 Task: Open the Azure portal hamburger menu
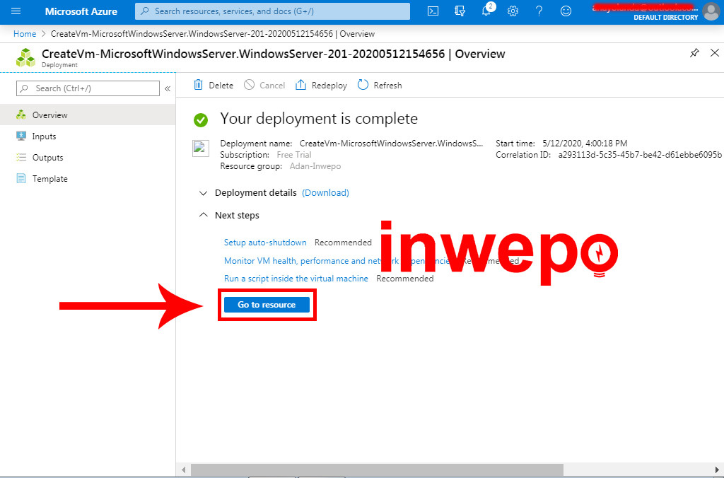coord(16,11)
